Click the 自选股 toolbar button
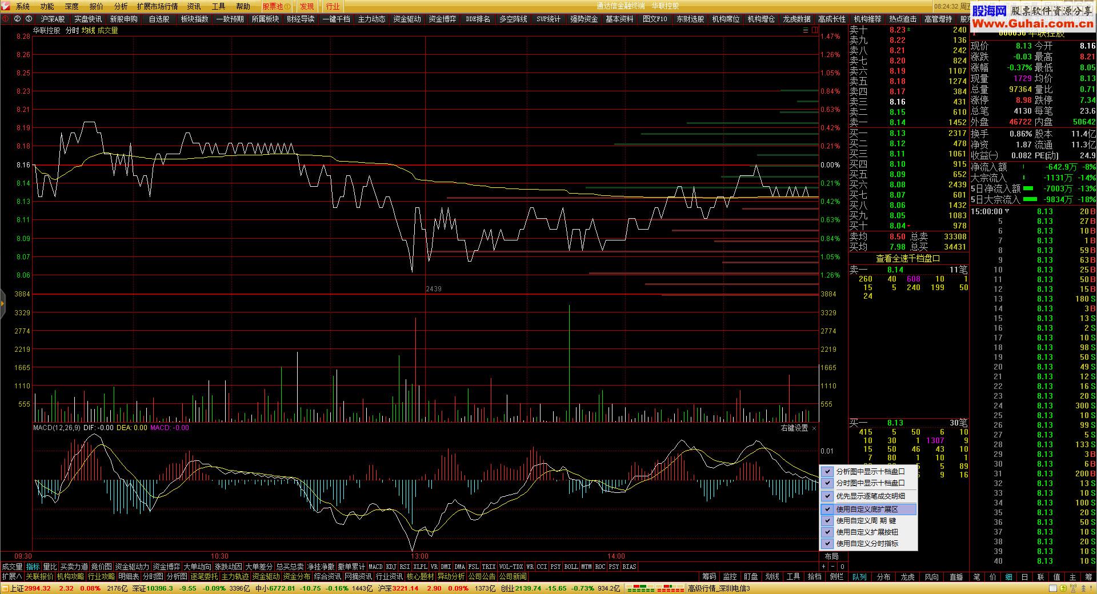The width and height of the screenshot is (1097, 594). coord(159,19)
